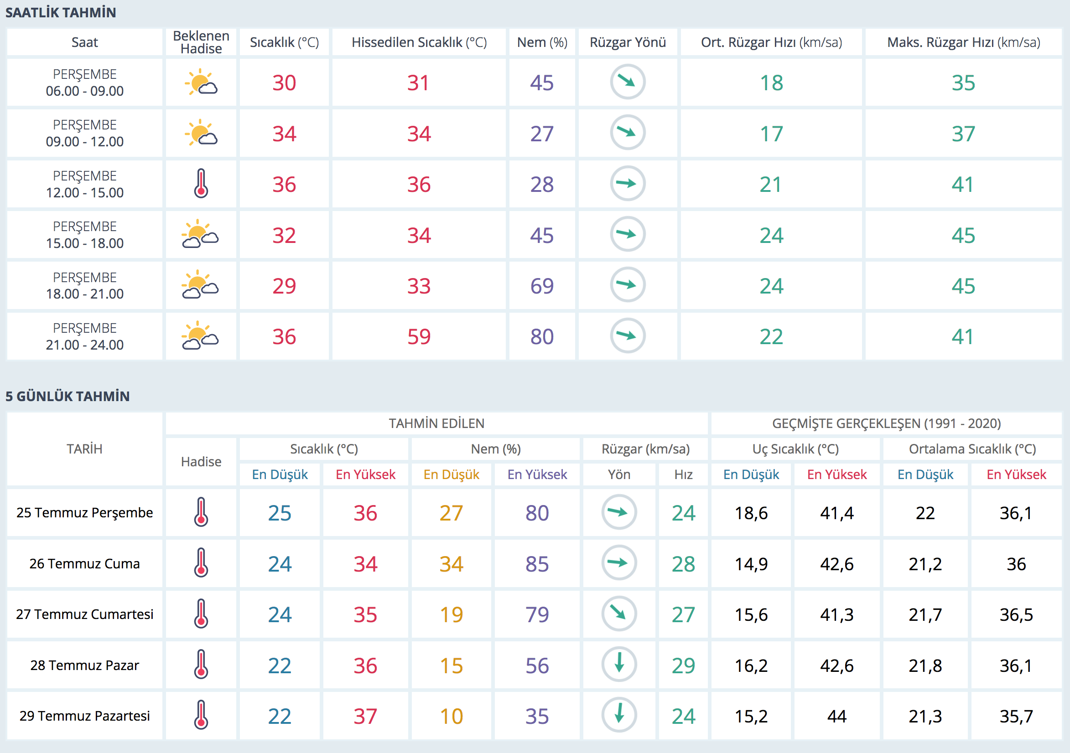This screenshot has height=753, width=1070.
Task: Click wind direction icon for 25 Temmuz Perşembe
Action: 619,512
